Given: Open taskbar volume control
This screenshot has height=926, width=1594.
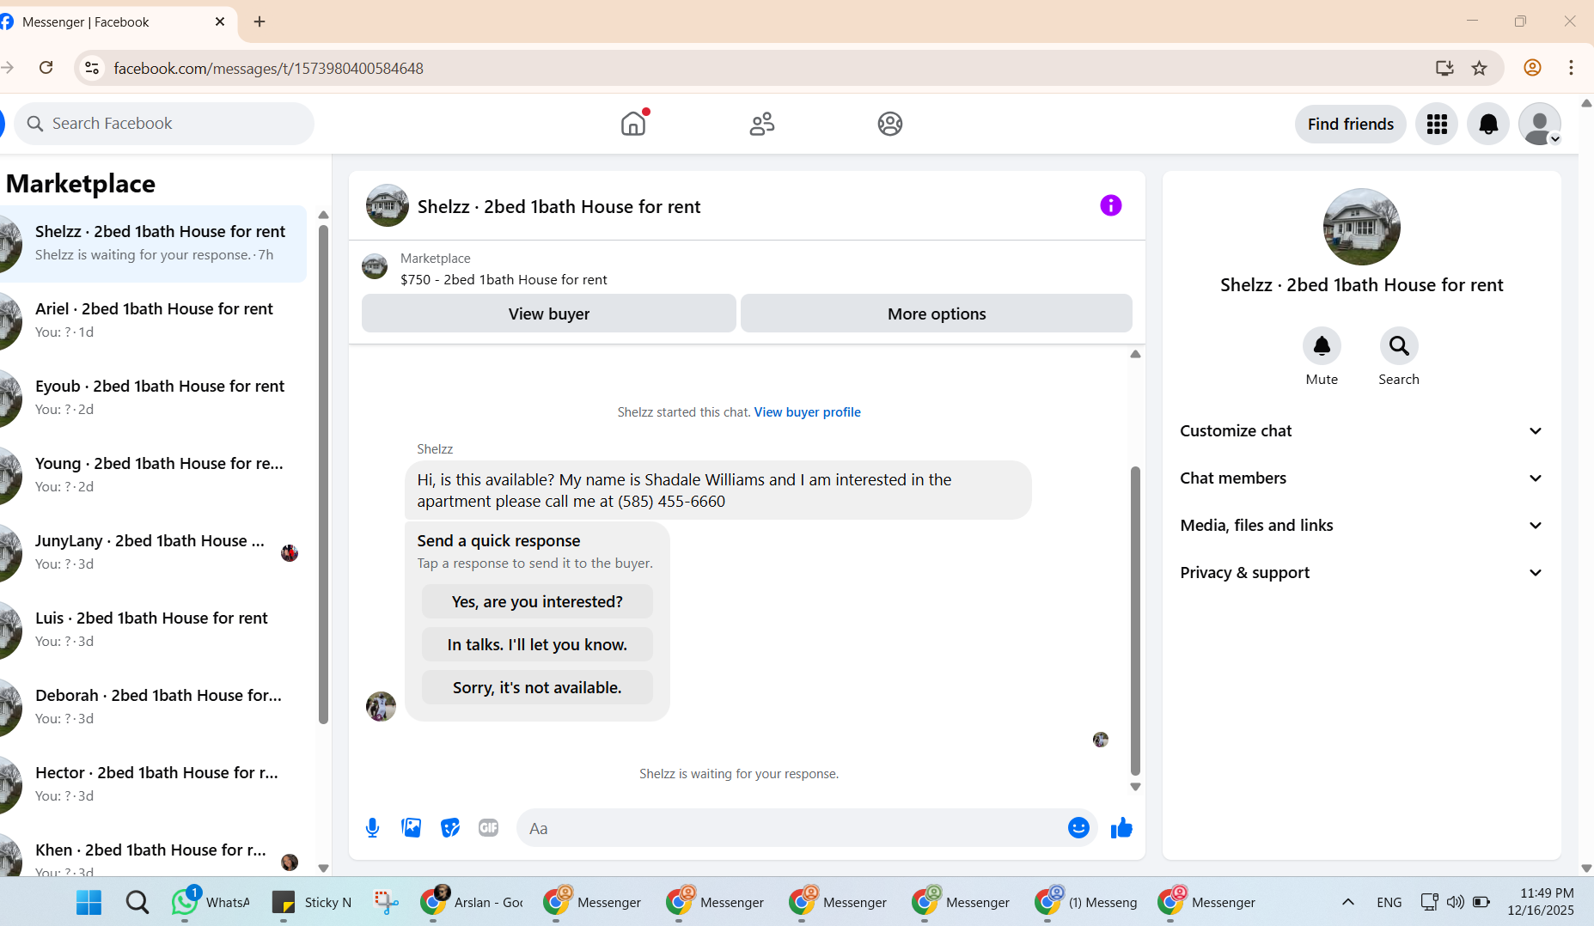Looking at the screenshot, I should coord(1455,902).
